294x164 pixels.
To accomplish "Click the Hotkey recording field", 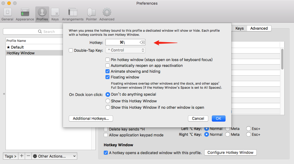I will tap(125, 42).
